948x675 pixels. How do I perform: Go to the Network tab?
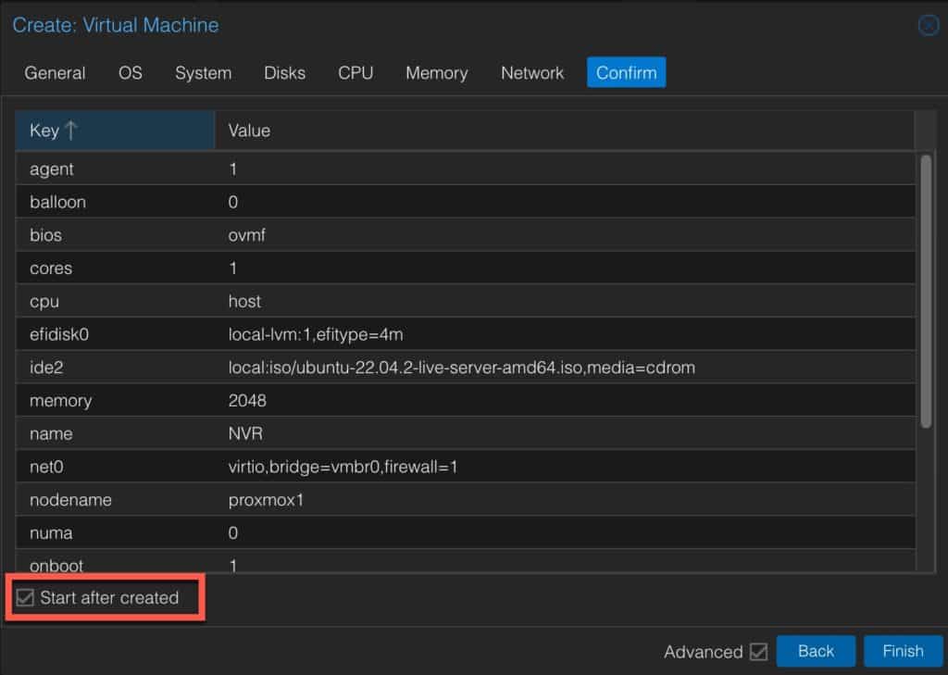532,73
